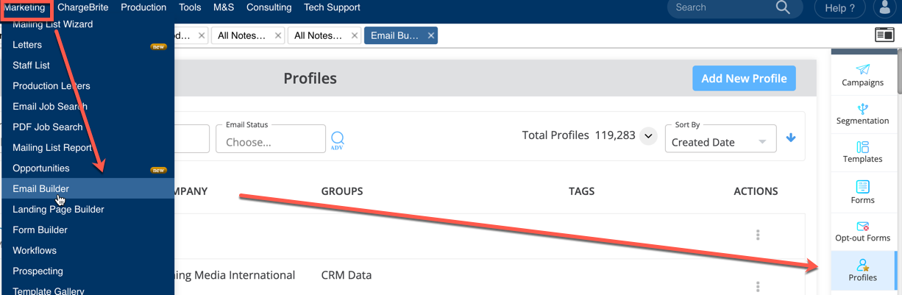Click the advanced search magnifier icon
902x295 pixels.
(x=337, y=140)
